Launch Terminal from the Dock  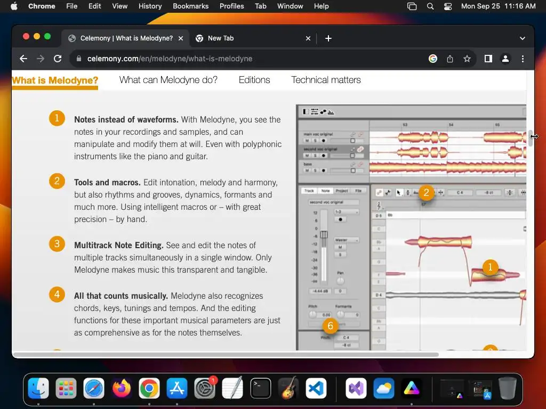(x=260, y=388)
